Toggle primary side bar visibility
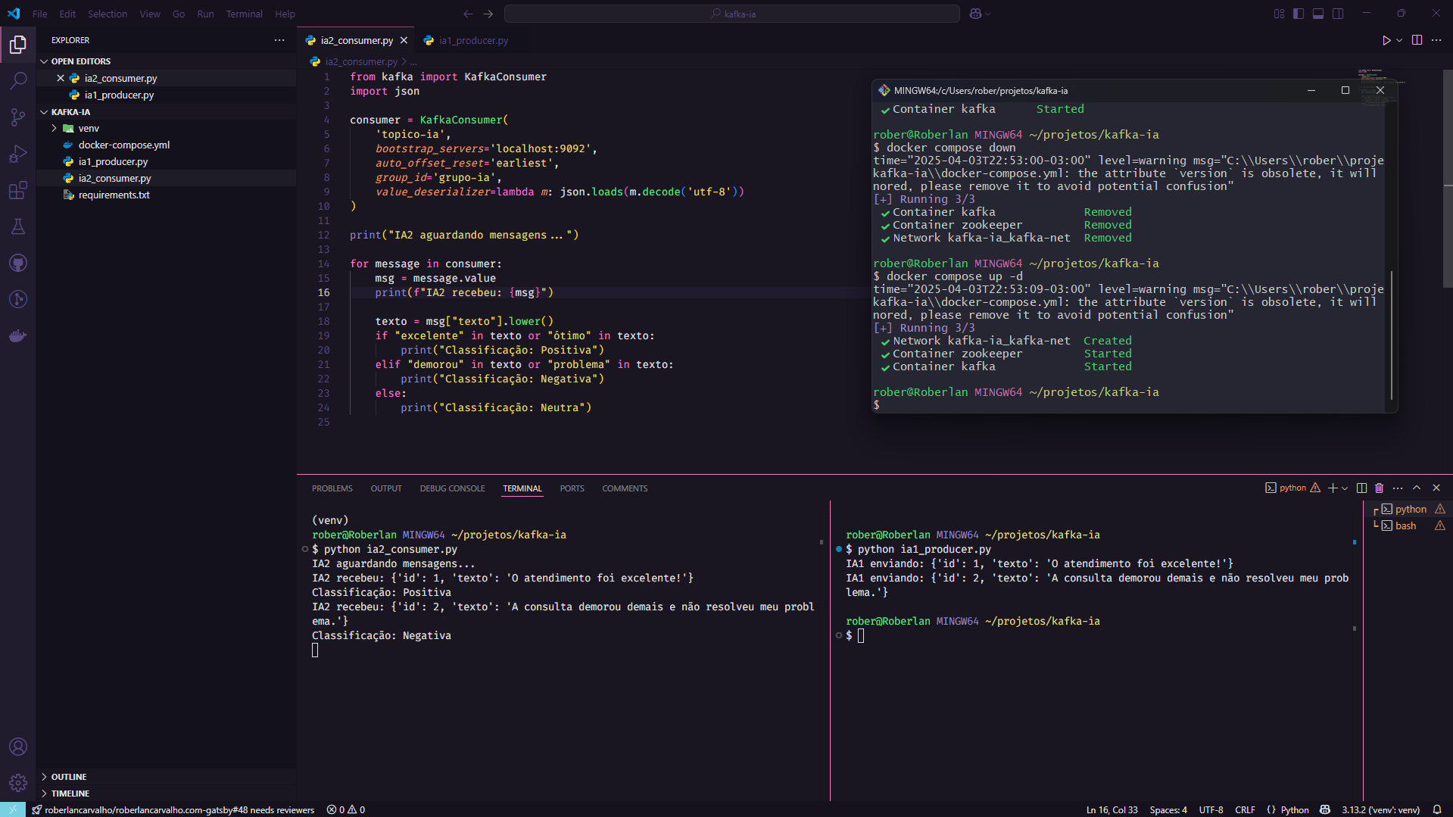 [1299, 14]
